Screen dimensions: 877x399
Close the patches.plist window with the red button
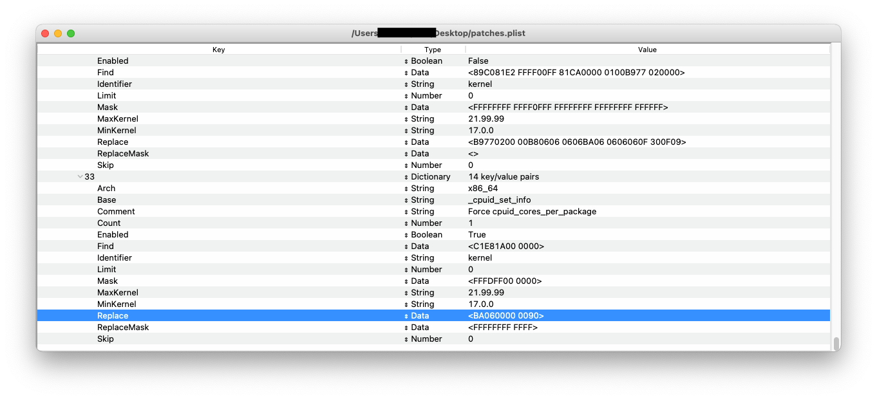tap(45, 33)
